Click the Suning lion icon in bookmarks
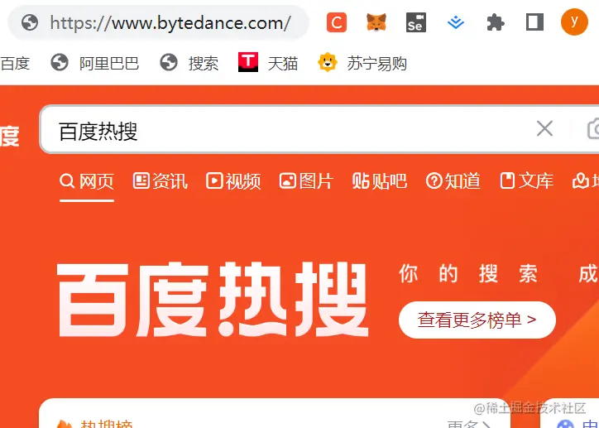This screenshot has width=599, height=428. point(328,62)
